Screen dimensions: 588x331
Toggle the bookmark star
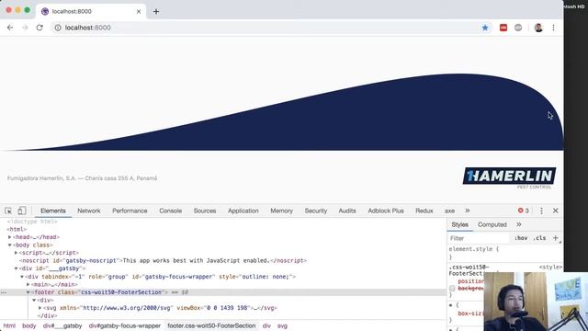tap(485, 28)
